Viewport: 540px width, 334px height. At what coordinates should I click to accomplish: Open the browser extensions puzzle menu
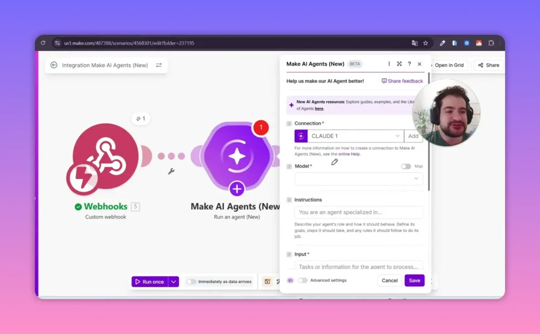pyautogui.click(x=491, y=43)
